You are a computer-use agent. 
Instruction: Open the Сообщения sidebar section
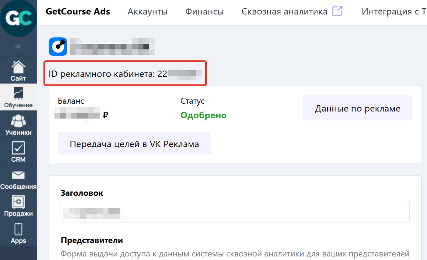coord(18,178)
